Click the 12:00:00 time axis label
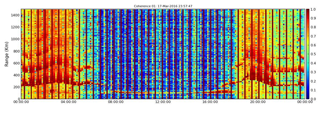Viewport: 321px width, 113px height. click(163, 102)
